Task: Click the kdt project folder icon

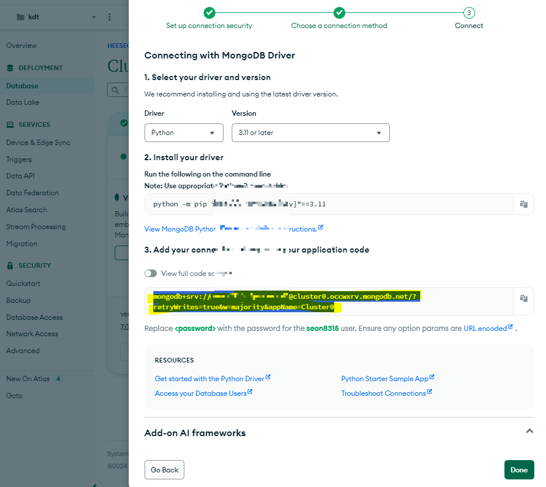Action: (x=20, y=17)
